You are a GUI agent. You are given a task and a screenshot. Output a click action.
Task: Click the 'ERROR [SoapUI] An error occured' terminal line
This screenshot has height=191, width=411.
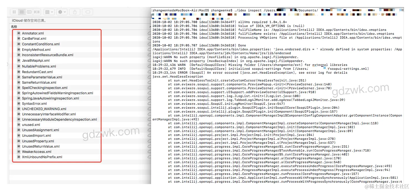pyautogui.click(x=250, y=73)
